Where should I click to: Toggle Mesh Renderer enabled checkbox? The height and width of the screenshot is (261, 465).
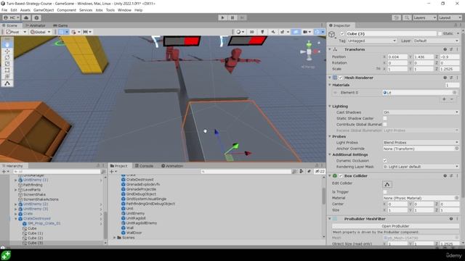[x=341, y=78]
